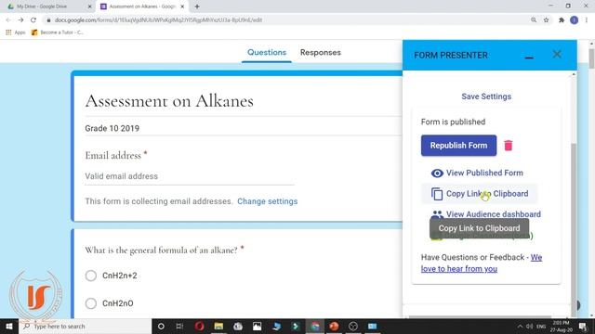Open the taskbar clock and date

point(562,327)
